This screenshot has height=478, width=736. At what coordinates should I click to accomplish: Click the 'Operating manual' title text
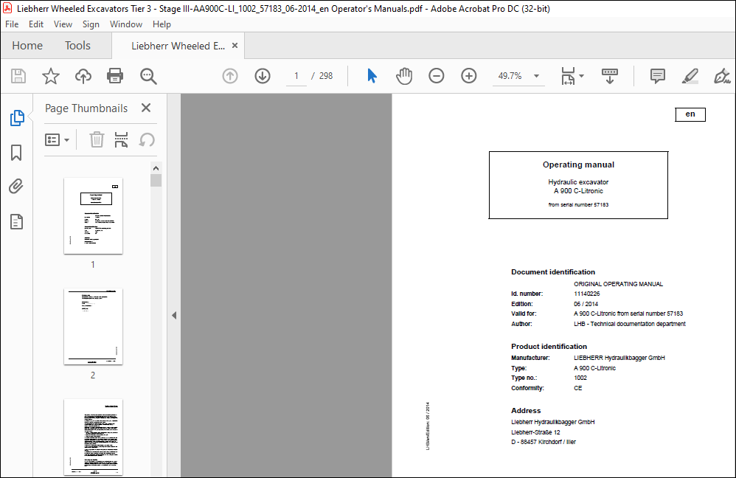[578, 164]
